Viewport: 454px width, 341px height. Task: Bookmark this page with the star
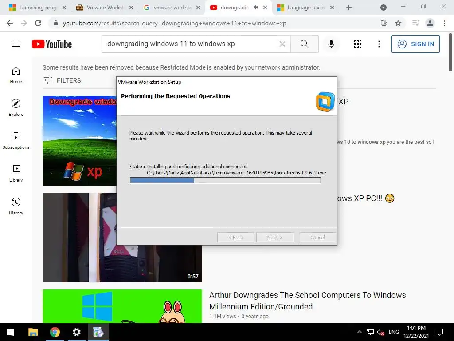pos(398,23)
